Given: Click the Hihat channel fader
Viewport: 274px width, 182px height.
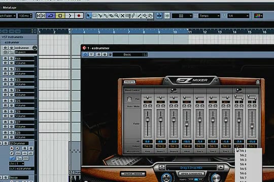Looking at the screenshot, I should (187, 124).
